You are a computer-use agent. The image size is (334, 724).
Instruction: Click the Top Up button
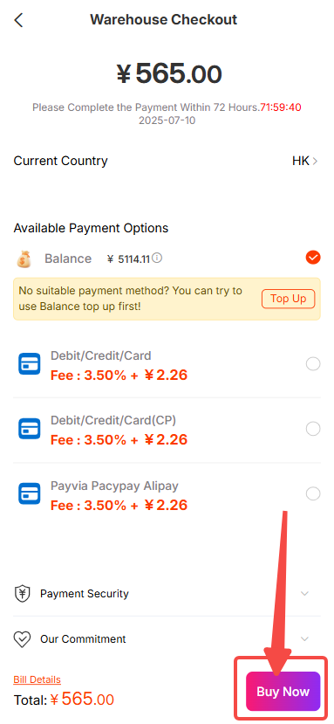(x=289, y=299)
